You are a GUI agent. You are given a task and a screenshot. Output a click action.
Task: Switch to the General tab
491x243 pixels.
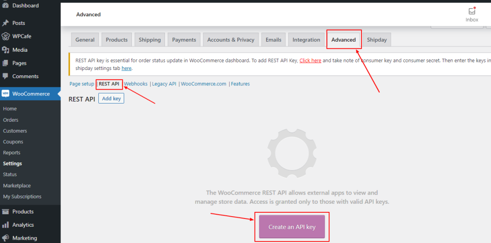pos(85,40)
